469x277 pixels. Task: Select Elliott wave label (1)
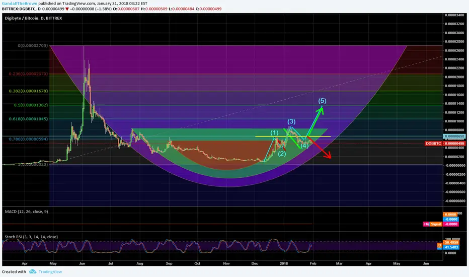click(x=274, y=132)
